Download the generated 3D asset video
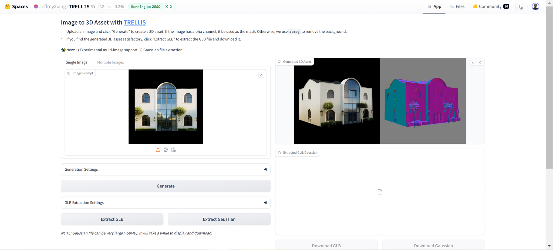The width and height of the screenshot is (553, 250). click(x=473, y=63)
